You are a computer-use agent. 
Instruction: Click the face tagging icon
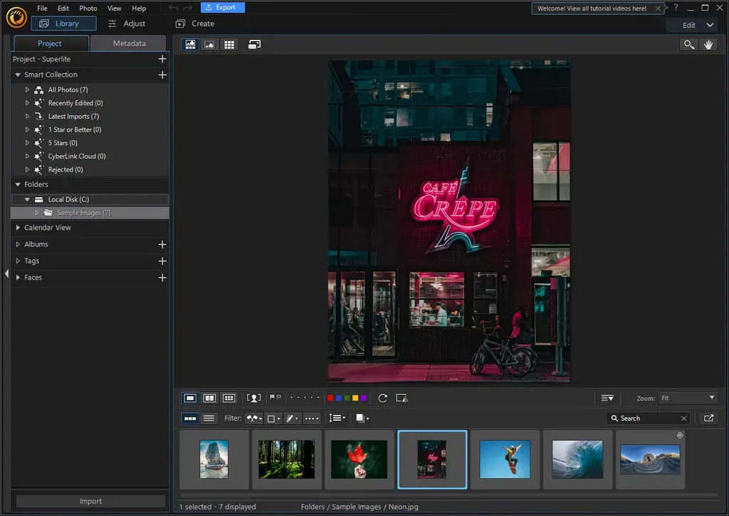click(x=253, y=398)
